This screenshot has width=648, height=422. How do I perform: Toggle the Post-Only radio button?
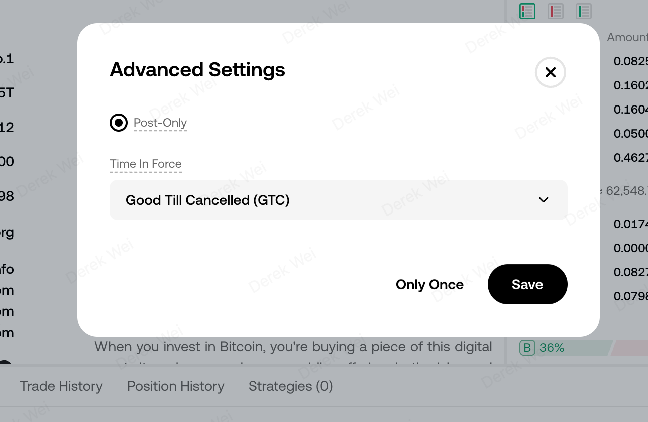click(x=119, y=122)
